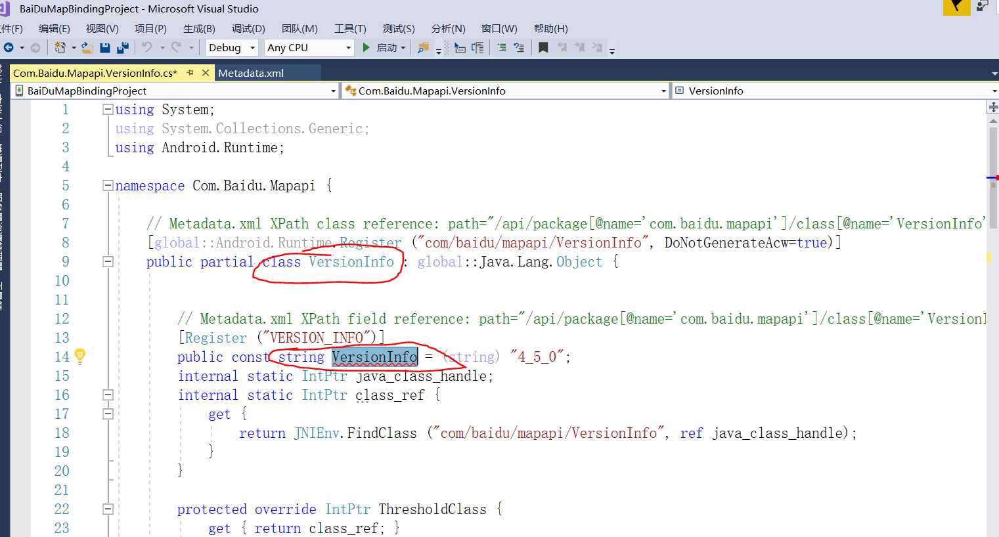Toggle a bookmark with the bookmark icon

[543, 47]
